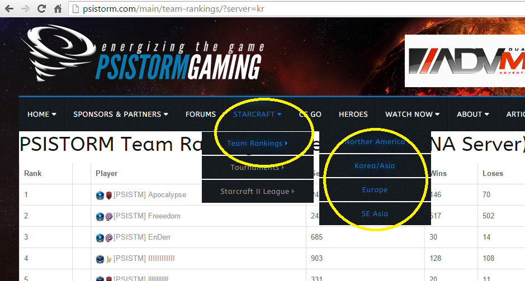Click league badge icon beside Freeedom
The image size is (525, 281).
(100, 216)
